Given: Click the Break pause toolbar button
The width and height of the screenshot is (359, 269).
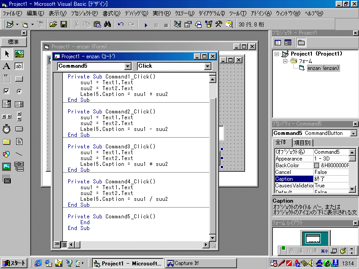Looking at the screenshot, I should tap(156, 25).
